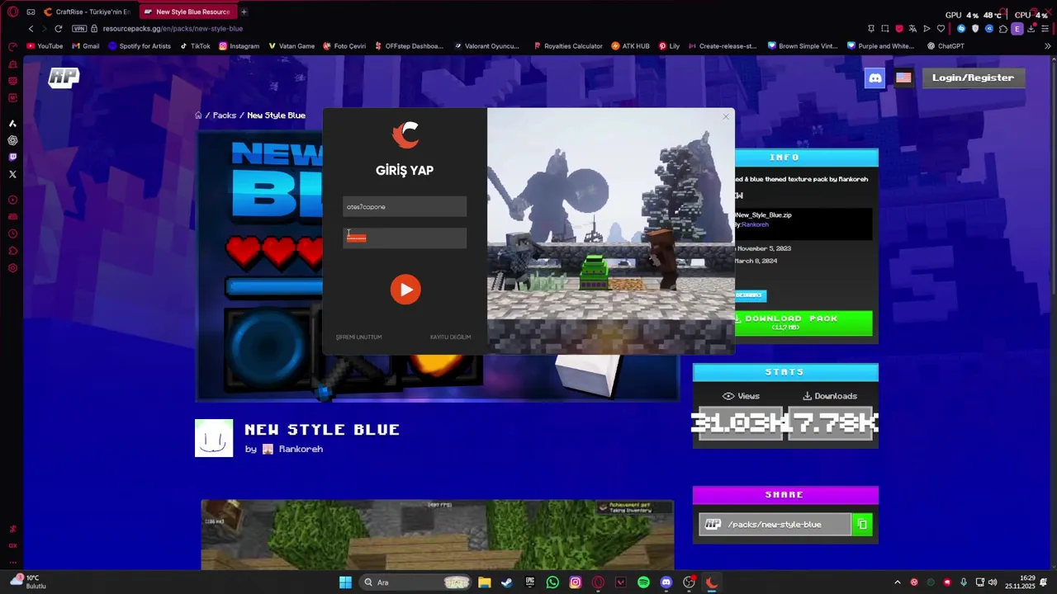Show hidden system tray icons
The height and width of the screenshot is (594, 1057).
tap(898, 582)
